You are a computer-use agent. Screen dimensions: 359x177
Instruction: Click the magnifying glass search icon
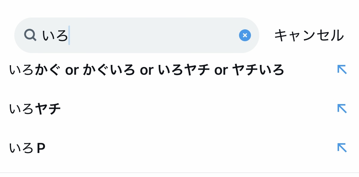tap(30, 35)
